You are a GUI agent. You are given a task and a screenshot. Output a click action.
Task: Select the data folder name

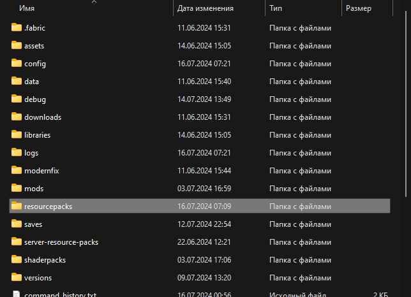[32, 82]
